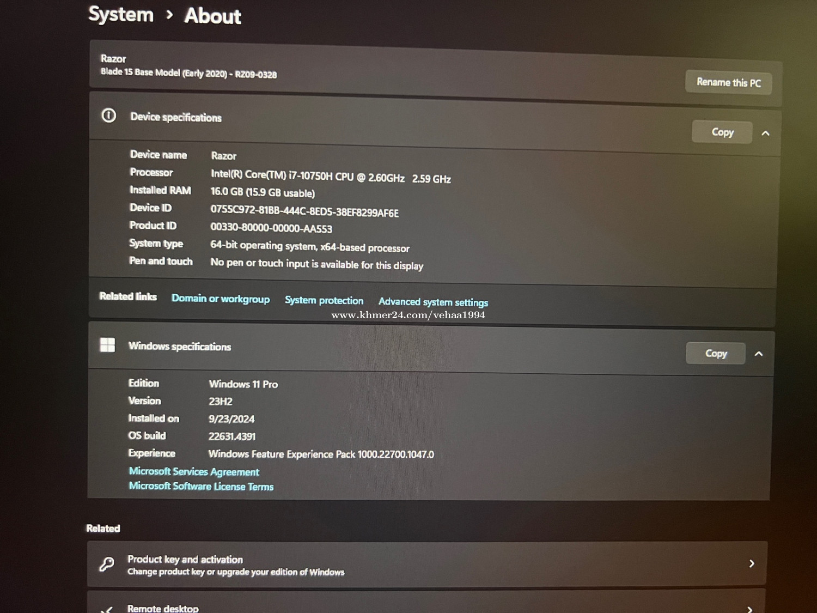The image size is (817, 613).
Task: Click the OS build label
Action: pyautogui.click(x=147, y=435)
